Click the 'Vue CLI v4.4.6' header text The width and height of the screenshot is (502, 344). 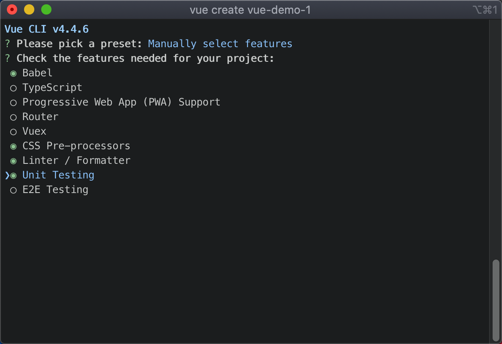pos(46,29)
